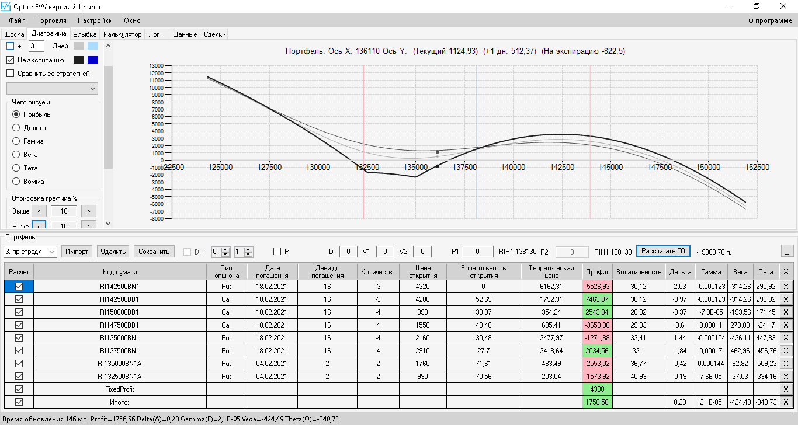Click the Импорт button
This screenshot has height=425, width=798.
(x=77, y=252)
